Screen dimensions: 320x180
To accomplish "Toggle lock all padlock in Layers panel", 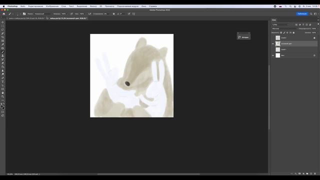I will pos(293,32).
